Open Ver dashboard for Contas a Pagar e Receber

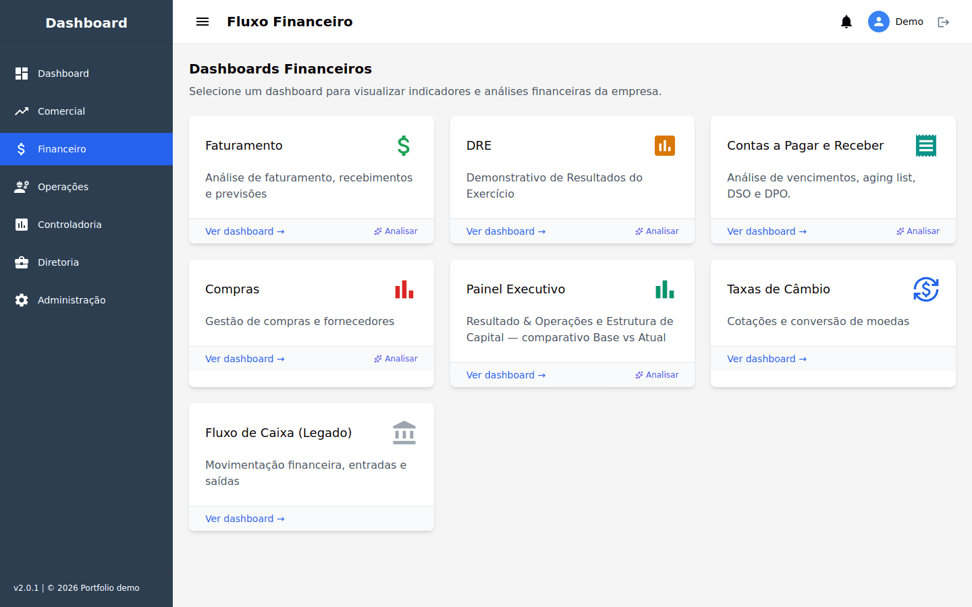[x=767, y=231]
